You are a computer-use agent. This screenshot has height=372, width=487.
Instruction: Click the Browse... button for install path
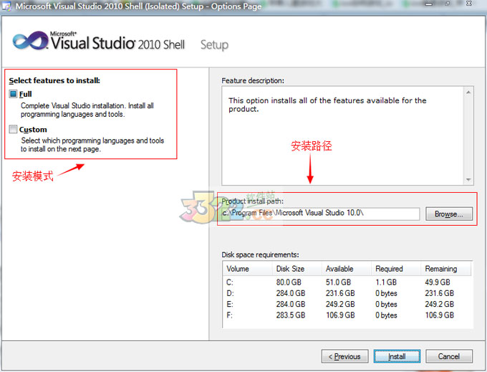(x=449, y=214)
